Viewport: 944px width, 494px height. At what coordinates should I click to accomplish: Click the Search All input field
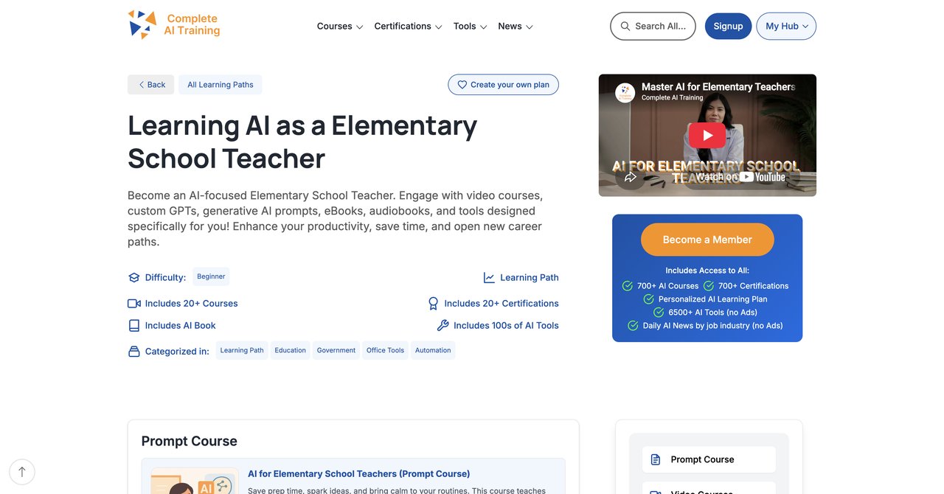[653, 26]
